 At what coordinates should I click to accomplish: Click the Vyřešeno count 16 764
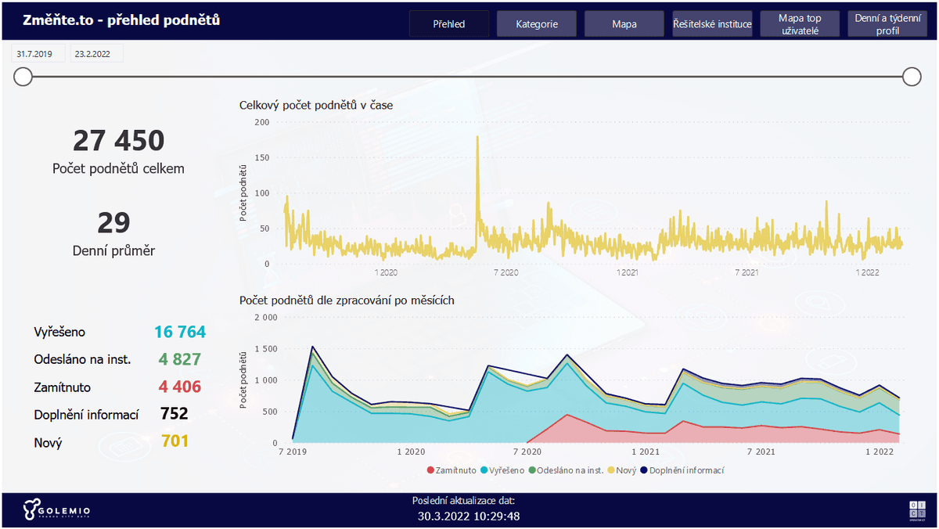[180, 332]
